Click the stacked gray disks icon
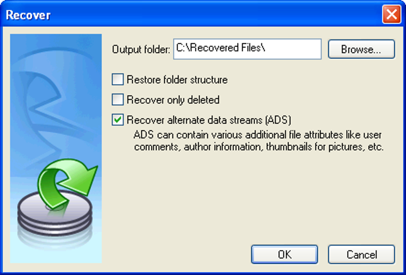This screenshot has height=275, width=406. pyautogui.click(x=55, y=215)
